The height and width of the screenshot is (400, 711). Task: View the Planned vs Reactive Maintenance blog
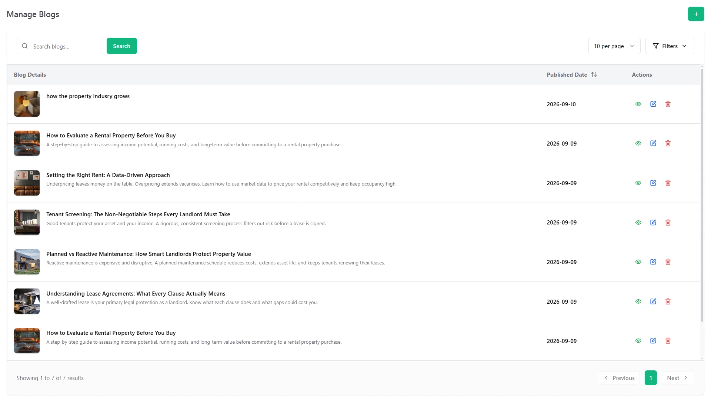(x=638, y=262)
